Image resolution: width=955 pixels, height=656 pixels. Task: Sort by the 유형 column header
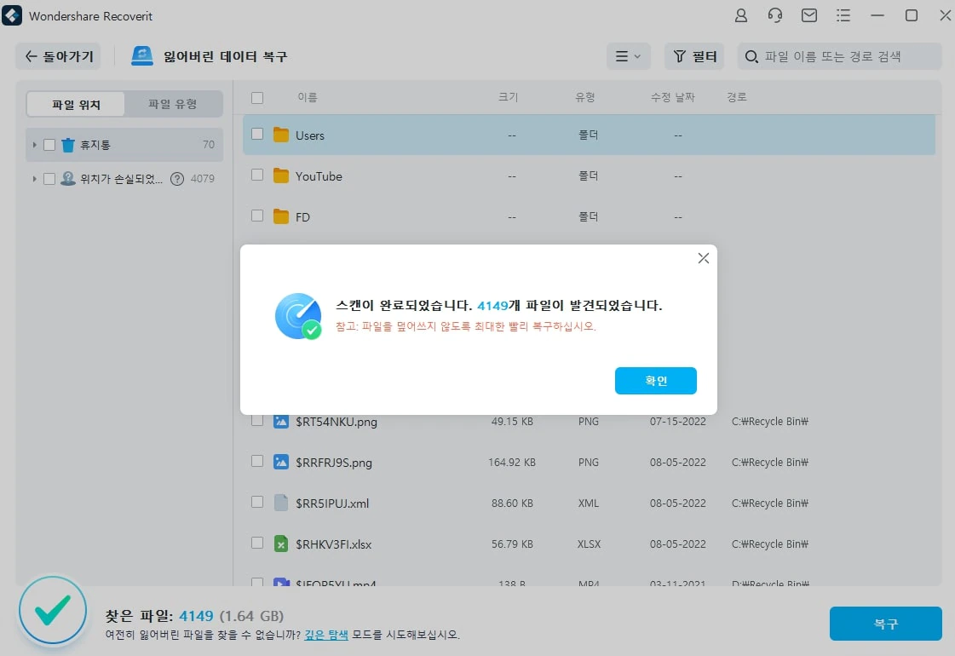pos(585,97)
